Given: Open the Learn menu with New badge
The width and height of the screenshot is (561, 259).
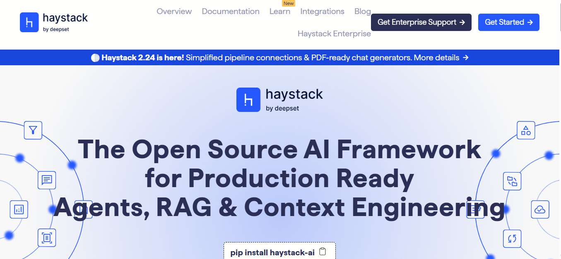Looking at the screenshot, I should [280, 11].
